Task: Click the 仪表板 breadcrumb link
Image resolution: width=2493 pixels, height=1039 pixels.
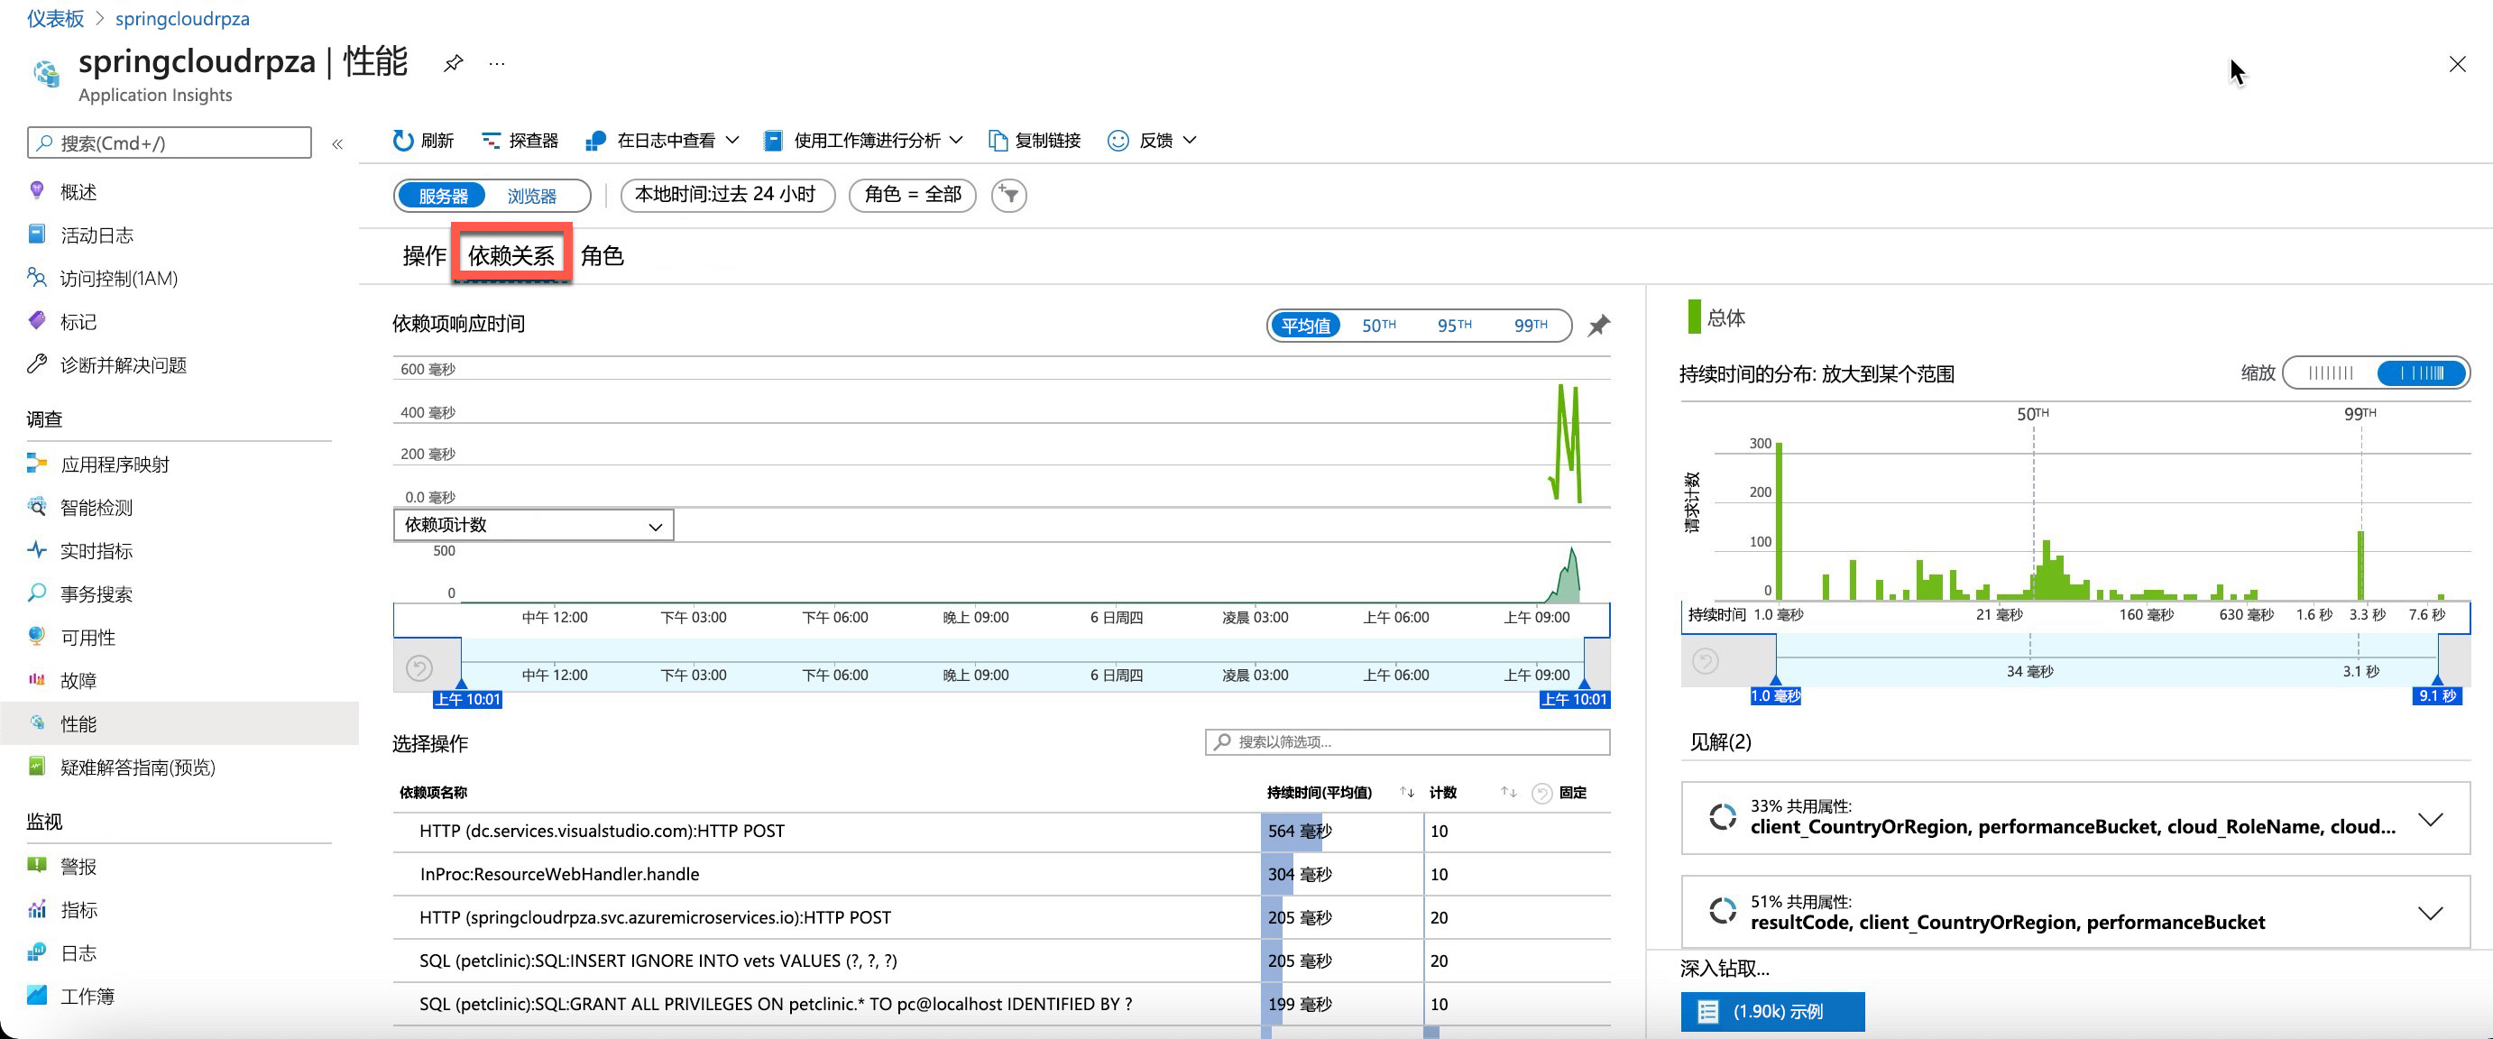Action: [x=55, y=18]
